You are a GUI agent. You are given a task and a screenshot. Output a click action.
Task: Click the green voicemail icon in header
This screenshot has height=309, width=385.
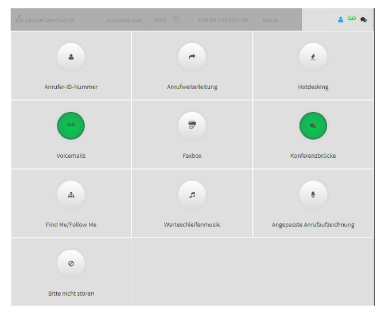pos(351,20)
